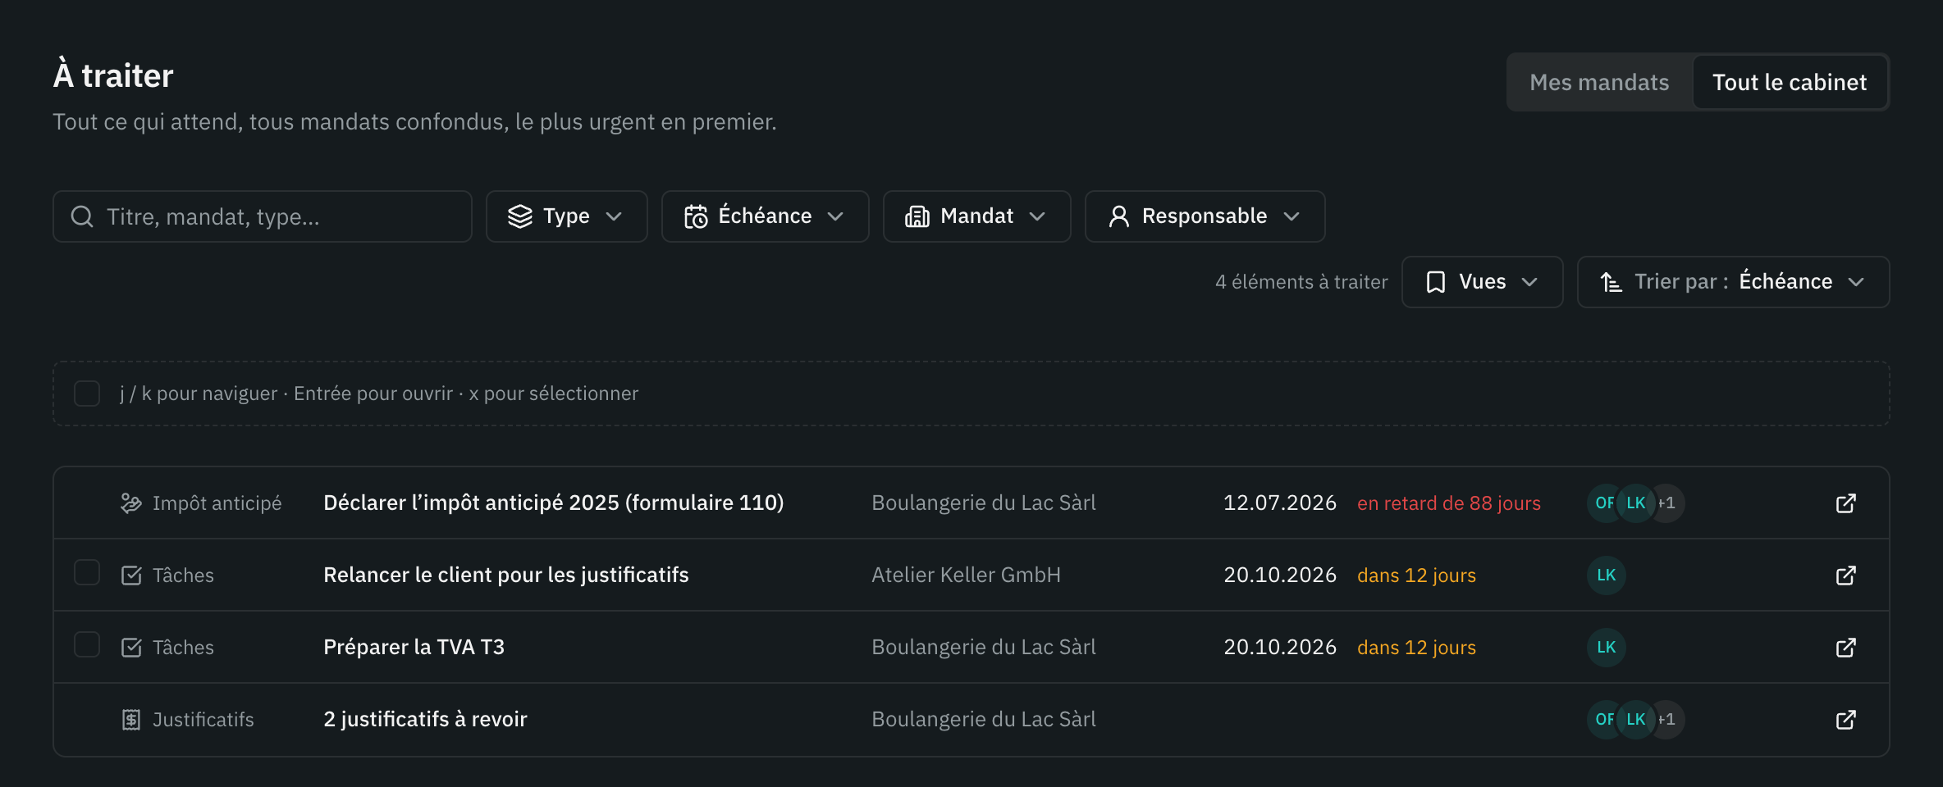
Task: Click the LK avatar in Relancer le client row
Action: (1607, 575)
